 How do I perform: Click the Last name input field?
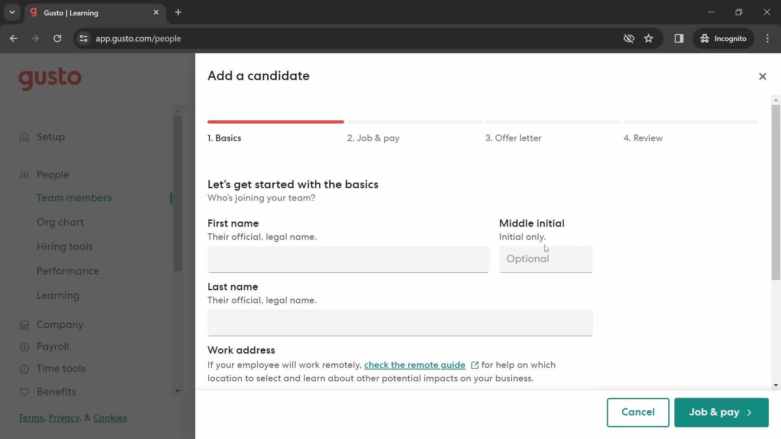pyautogui.click(x=400, y=323)
